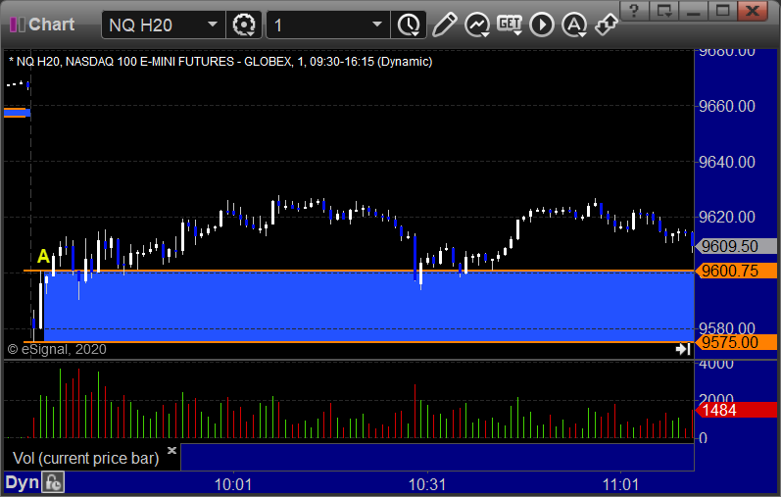Click the yellow A marker on chart

click(43, 256)
